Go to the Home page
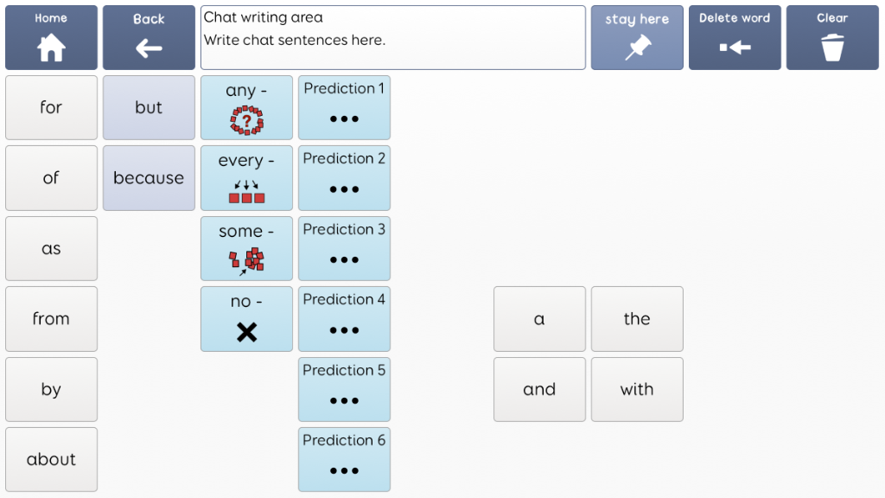This screenshot has width=885, height=498. [51, 38]
